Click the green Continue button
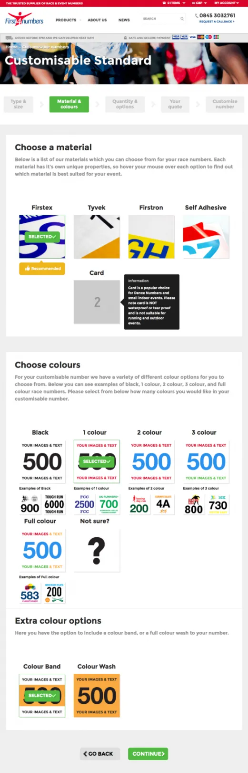The width and height of the screenshot is (248, 773). pyautogui.click(x=148, y=754)
